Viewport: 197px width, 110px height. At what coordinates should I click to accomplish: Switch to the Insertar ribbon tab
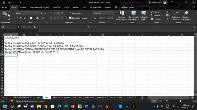pos(23,7)
